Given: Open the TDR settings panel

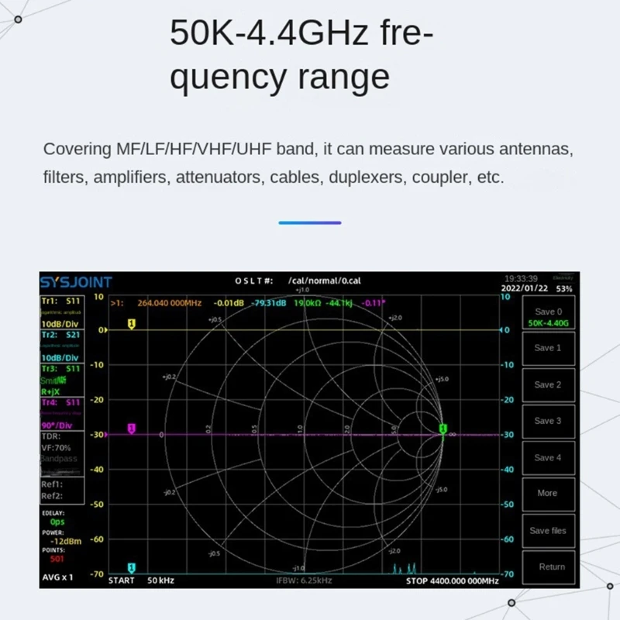Looking at the screenshot, I should pyautogui.click(x=62, y=454).
